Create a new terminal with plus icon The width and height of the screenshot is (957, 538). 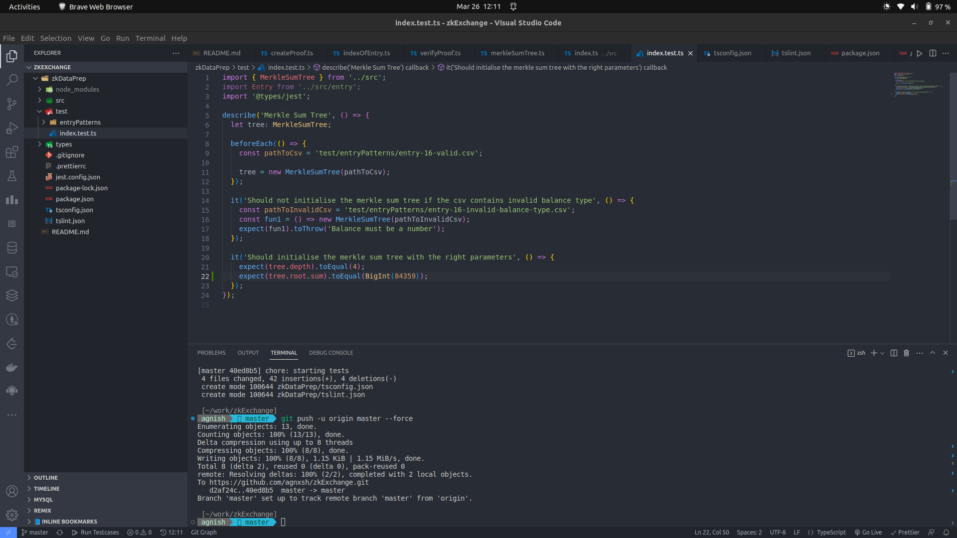tap(874, 353)
